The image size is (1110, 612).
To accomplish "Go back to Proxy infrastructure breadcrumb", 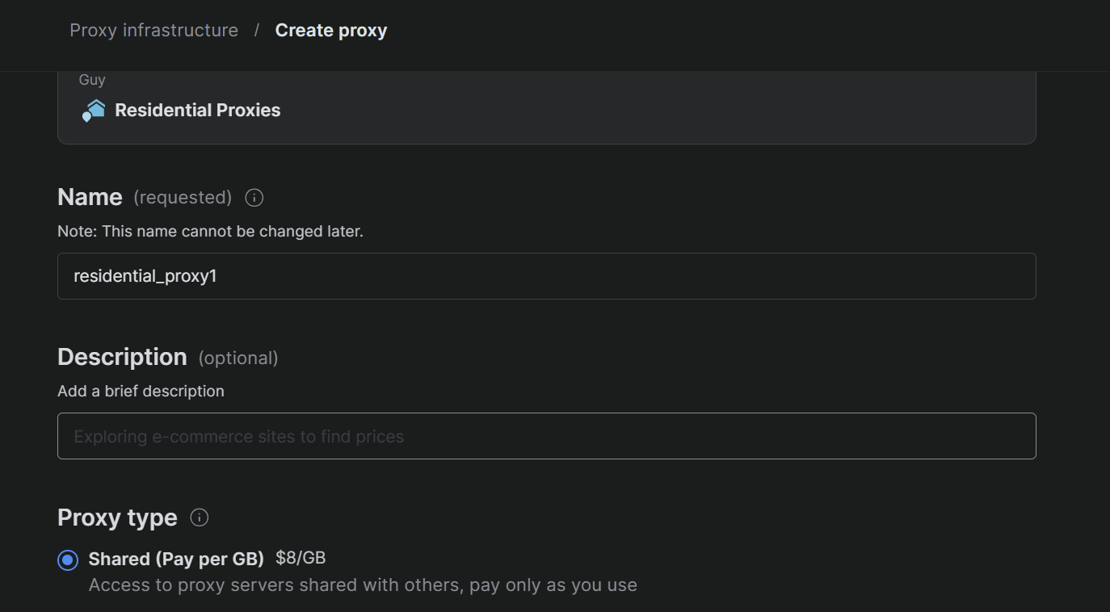I will pos(153,31).
